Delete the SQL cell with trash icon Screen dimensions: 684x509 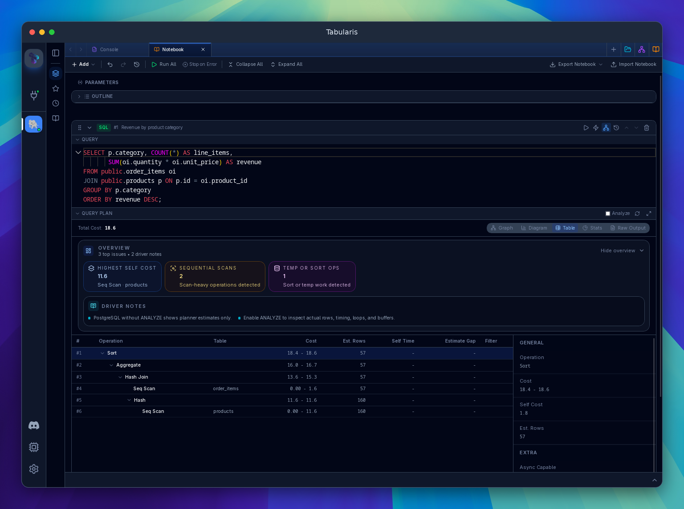(647, 128)
